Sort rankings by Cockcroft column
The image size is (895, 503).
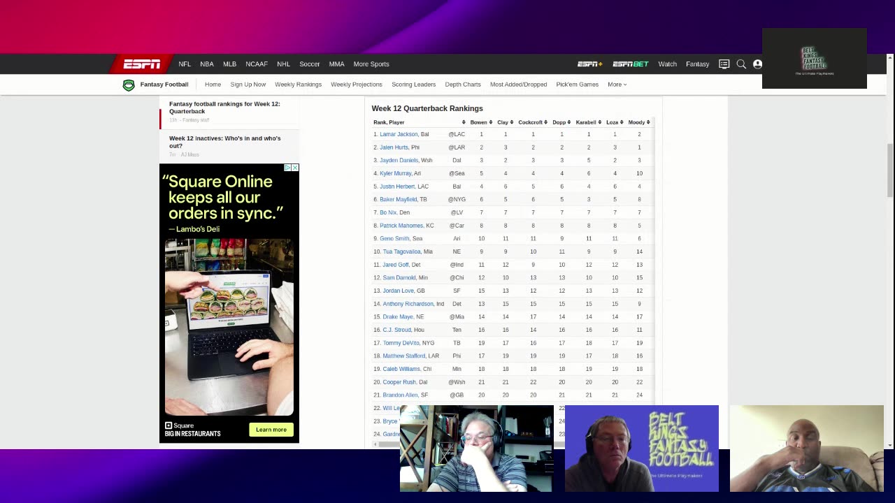(533, 122)
